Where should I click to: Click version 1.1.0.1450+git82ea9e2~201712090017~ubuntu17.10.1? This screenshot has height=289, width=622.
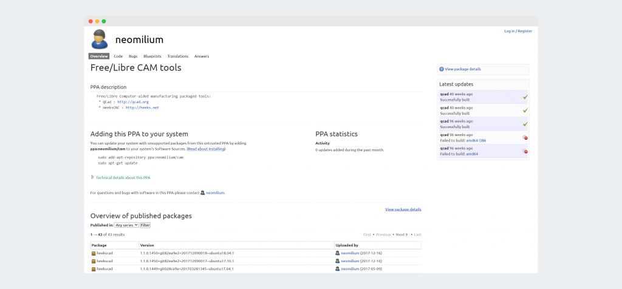point(187,261)
